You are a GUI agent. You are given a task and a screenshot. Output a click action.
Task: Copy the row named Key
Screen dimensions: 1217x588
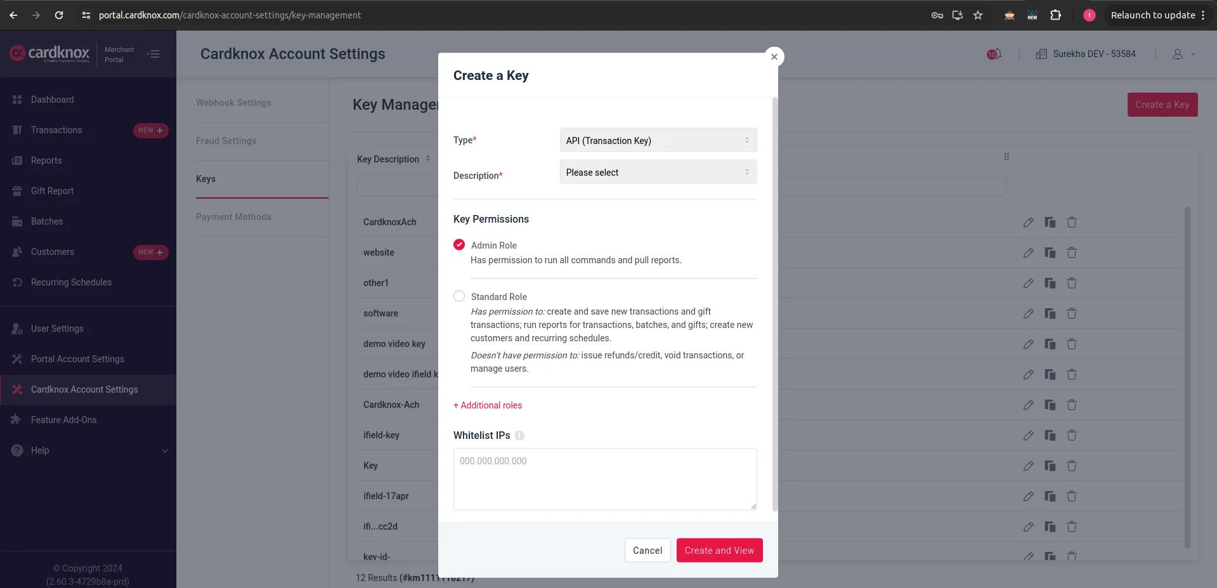coord(1050,466)
